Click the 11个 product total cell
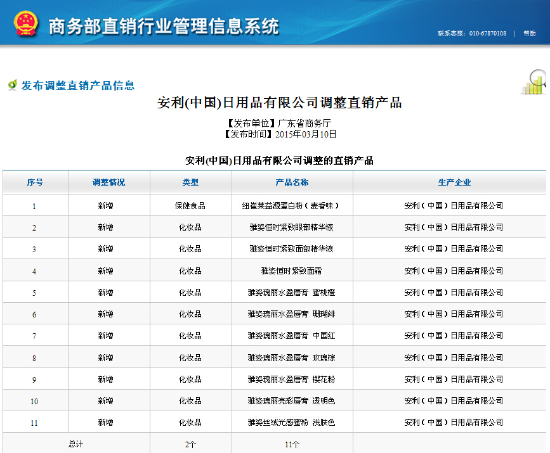550x453 pixels. point(292,444)
